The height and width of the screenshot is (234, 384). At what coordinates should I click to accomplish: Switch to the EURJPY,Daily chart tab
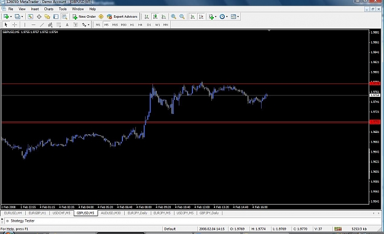coord(138,213)
